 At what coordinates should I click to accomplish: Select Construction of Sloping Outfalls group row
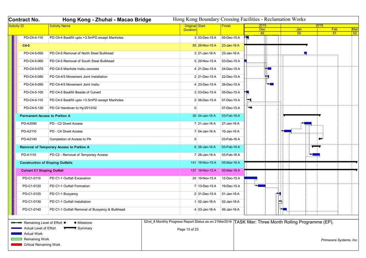pyautogui.click(x=46, y=162)
